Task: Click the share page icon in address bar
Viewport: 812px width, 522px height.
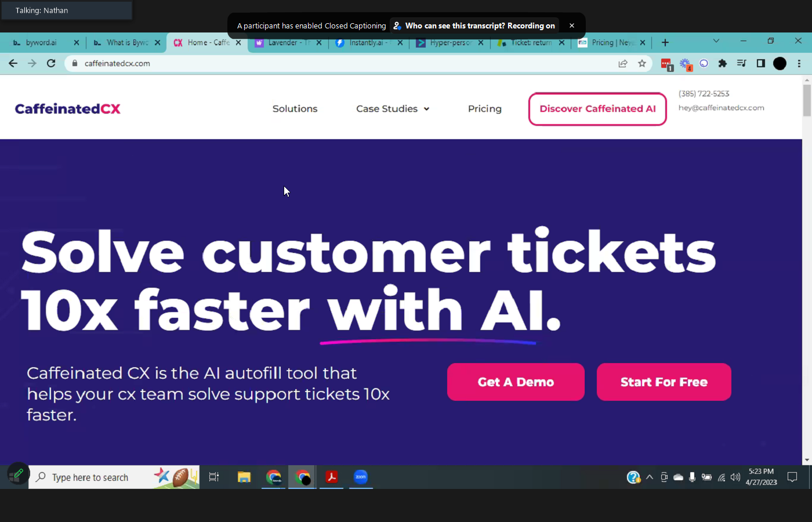Action: (x=623, y=63)
